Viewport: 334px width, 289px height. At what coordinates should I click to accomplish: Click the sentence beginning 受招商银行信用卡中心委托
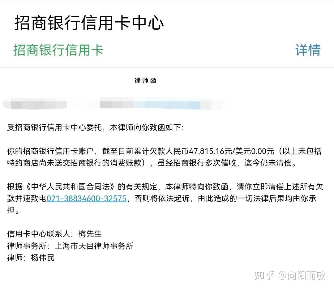95,128
